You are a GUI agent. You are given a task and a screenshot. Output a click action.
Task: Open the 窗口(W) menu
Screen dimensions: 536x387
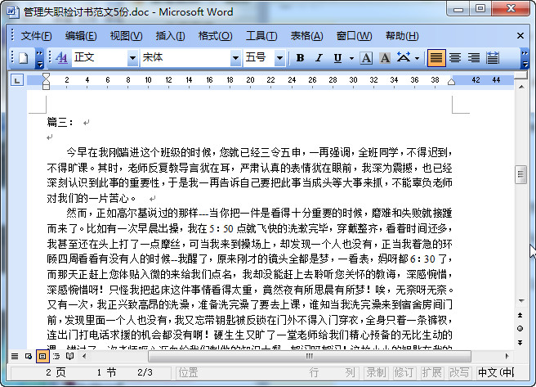point(354,35)
